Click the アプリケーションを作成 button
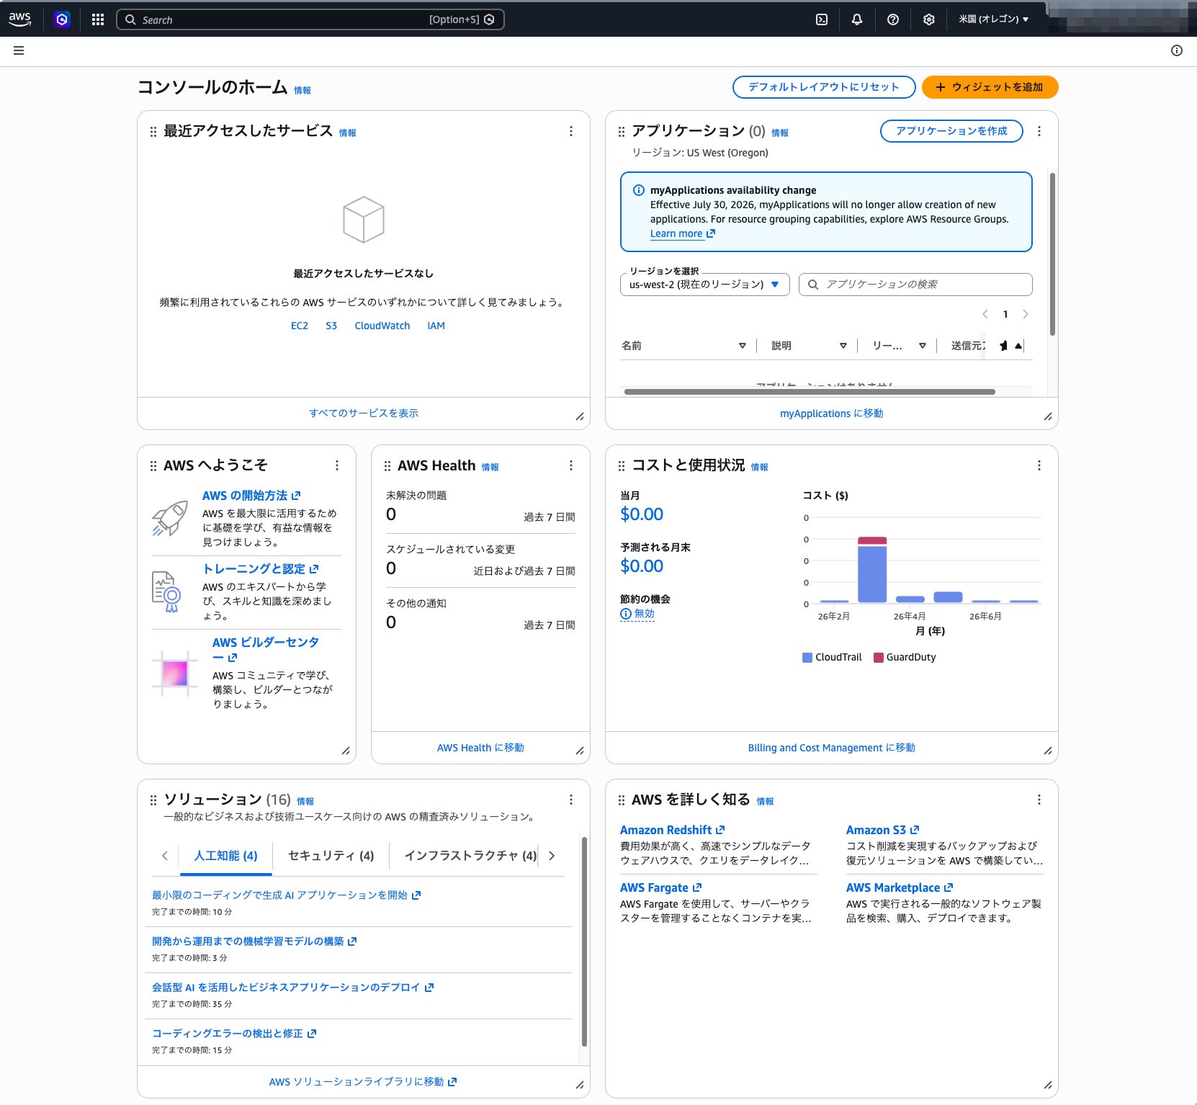Viewport: 1197px width, 1105px height. pyautogui.click(x=951, y=131)
